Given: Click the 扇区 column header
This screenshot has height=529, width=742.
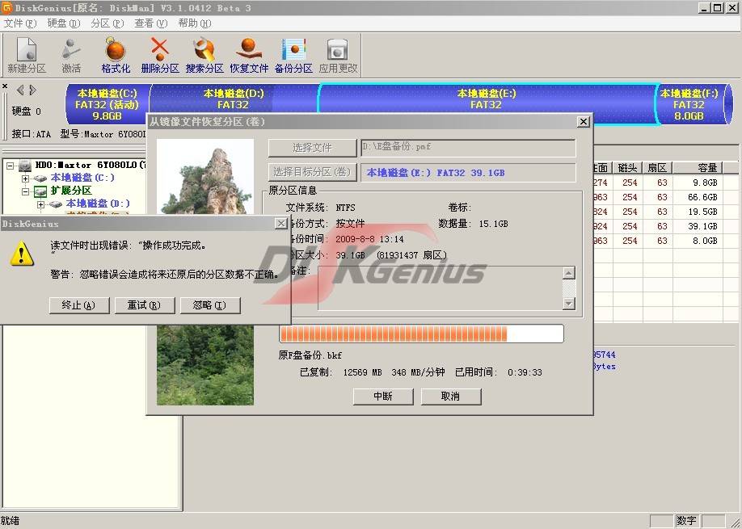Looking at the screenshot, I should [657, 167].
